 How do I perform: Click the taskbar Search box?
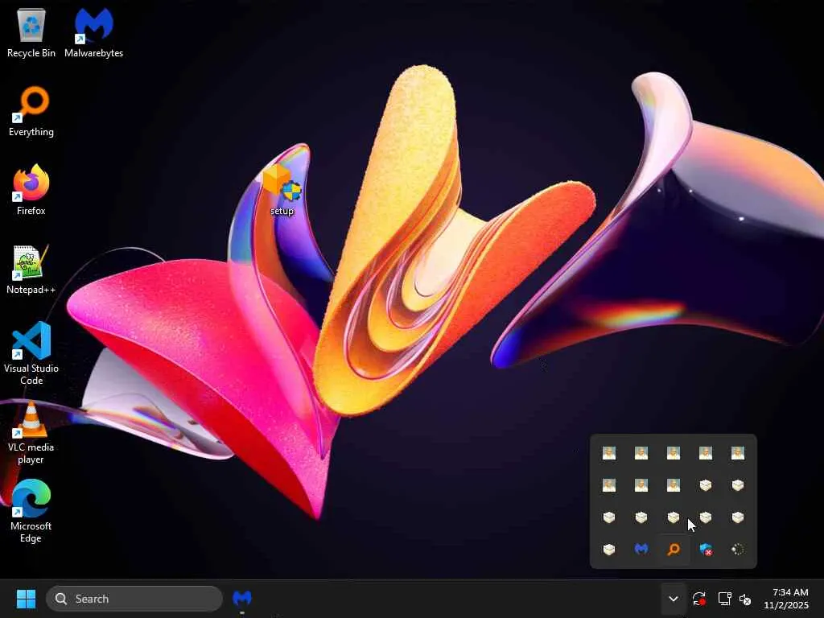click(134, 599)
